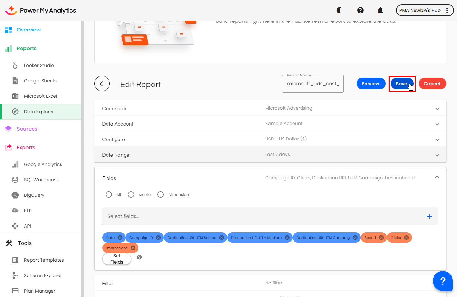Open notifications bell icon
This screenshot has width=457, height=297.
click(x=380, y=10)
